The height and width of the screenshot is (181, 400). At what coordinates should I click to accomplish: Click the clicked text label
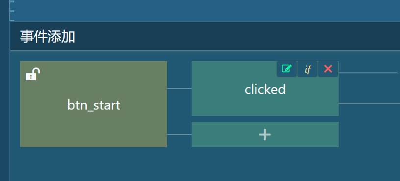click(x=265, y=90)
